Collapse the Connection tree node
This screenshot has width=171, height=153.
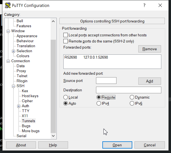pyautogui.click(x=8, y=61)
